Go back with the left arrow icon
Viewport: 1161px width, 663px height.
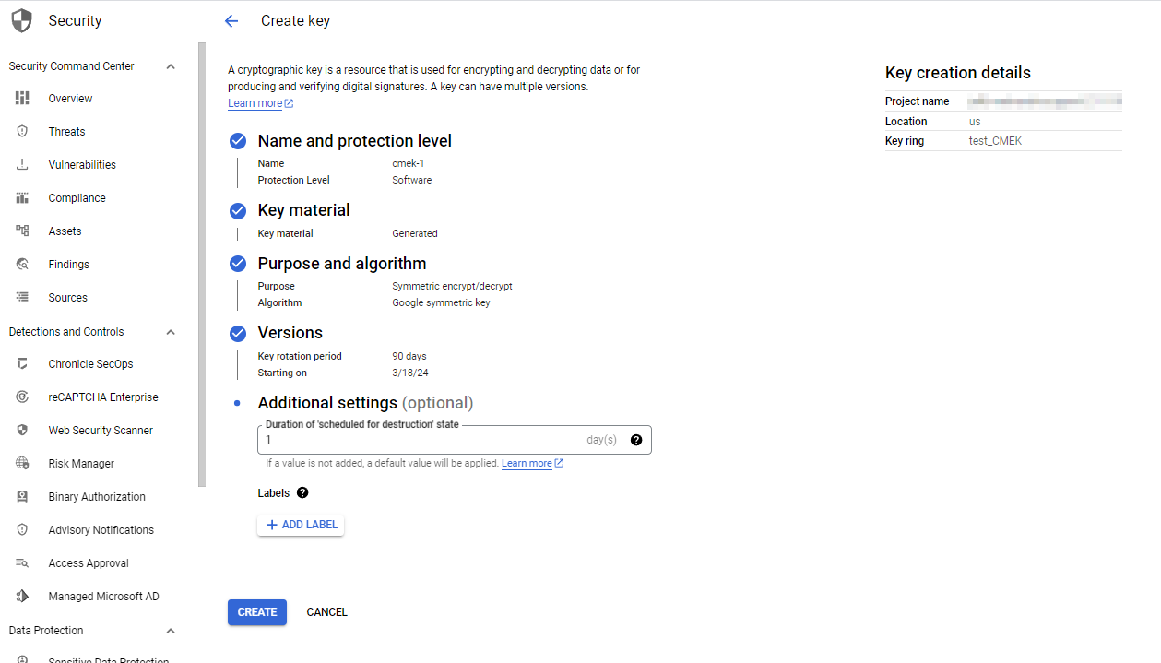point(231,20)
